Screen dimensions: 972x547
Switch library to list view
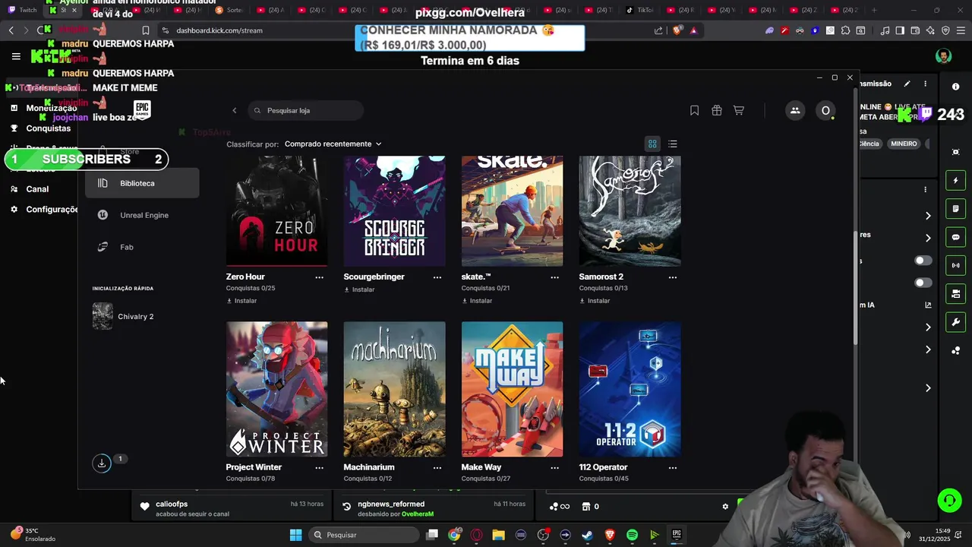click(x=672, y=144)
